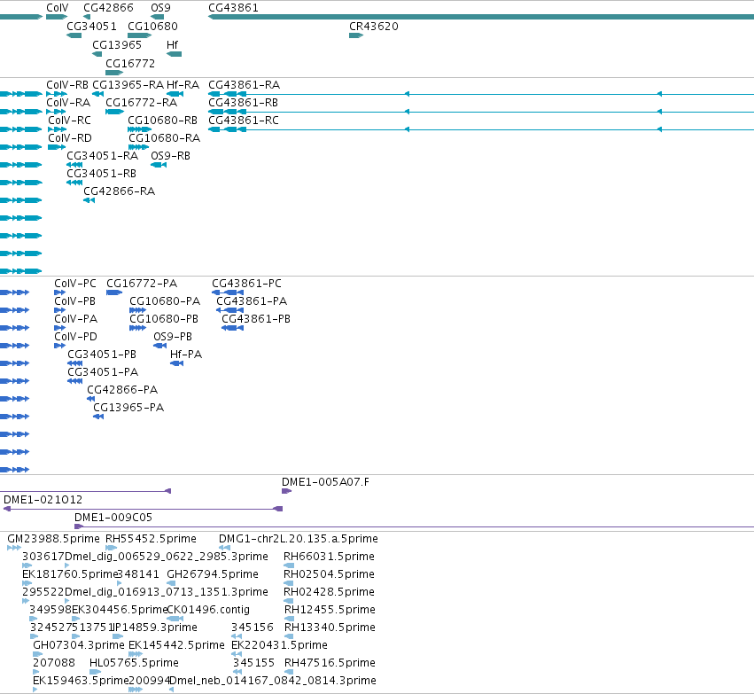Select the CG43861 gene bar
The image size is (754, 694).
pyautogui.click(x=481, y=18)
